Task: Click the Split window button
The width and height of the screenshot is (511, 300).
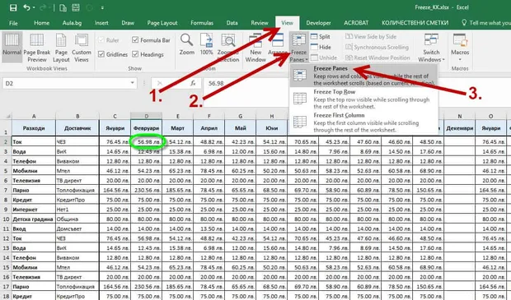Action: tap(321, 37)
